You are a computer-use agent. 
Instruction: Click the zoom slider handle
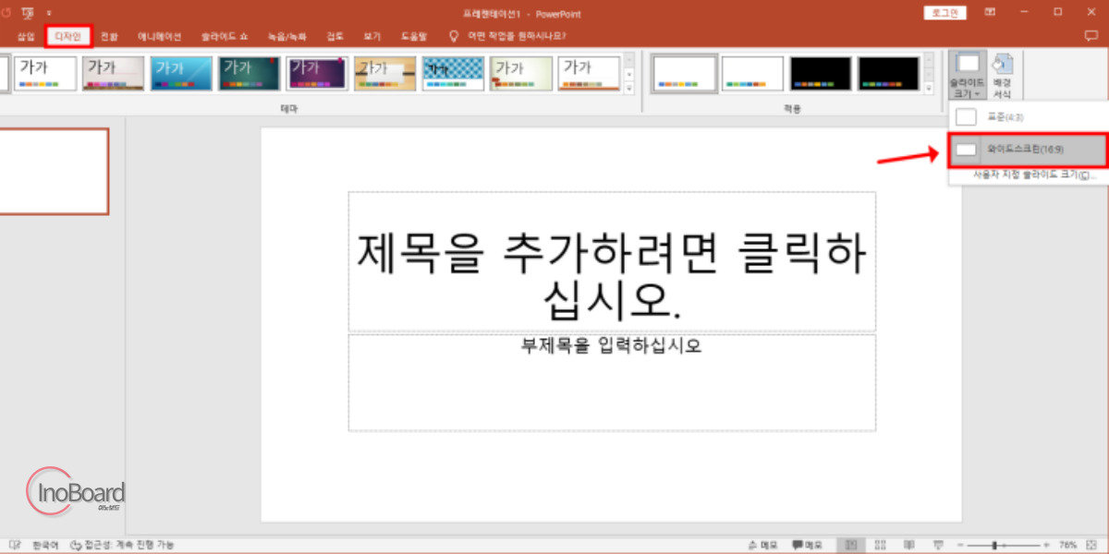994,545
